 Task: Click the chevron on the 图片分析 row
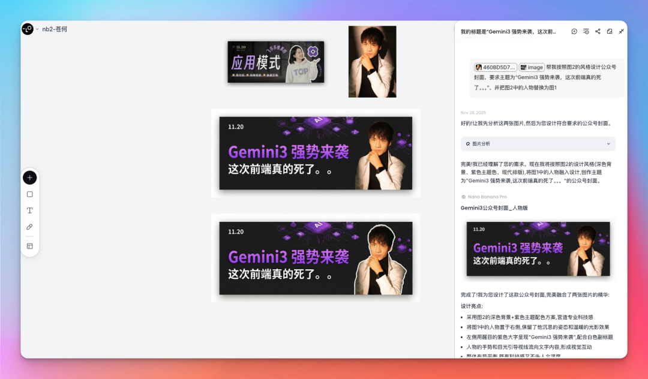pyautogui.click(x=608, y=144)
